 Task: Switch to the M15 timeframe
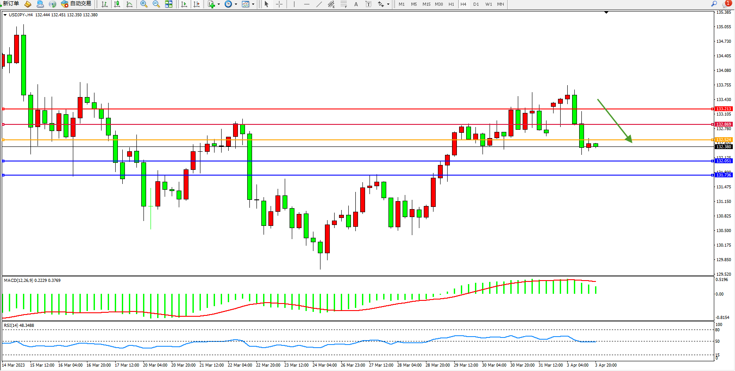[426, 4]
